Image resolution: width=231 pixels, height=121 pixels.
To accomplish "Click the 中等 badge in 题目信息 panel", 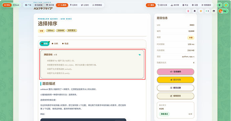I will [191, 38].
